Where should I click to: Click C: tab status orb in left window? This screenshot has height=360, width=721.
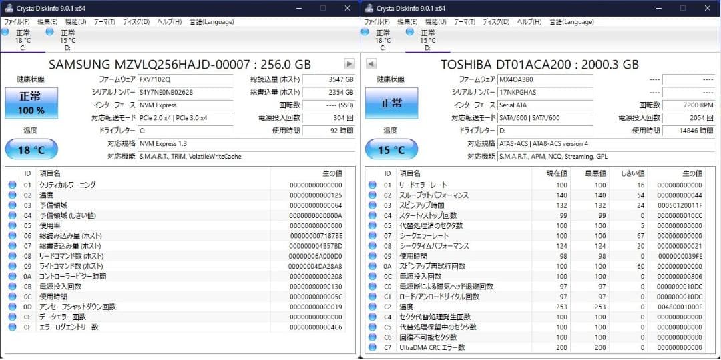point(5,32)
